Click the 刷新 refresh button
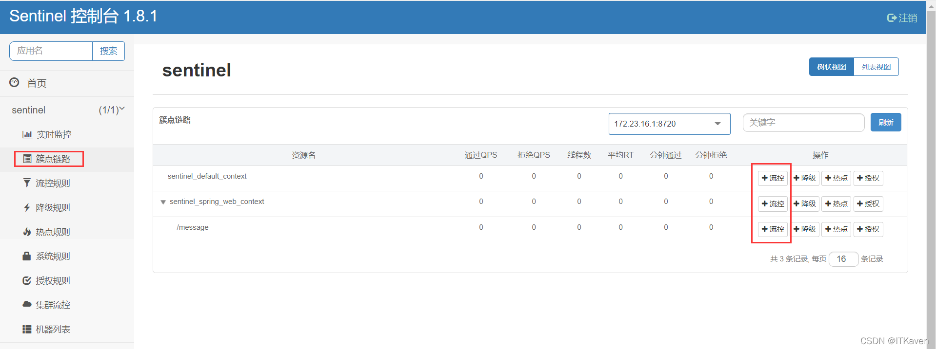The width and height of the screenshot is (936, 349). coord(886,122)
